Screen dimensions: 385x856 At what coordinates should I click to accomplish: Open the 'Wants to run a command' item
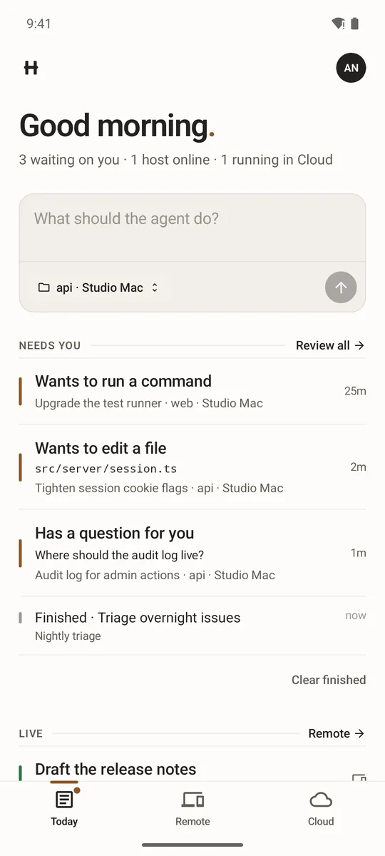192,392
